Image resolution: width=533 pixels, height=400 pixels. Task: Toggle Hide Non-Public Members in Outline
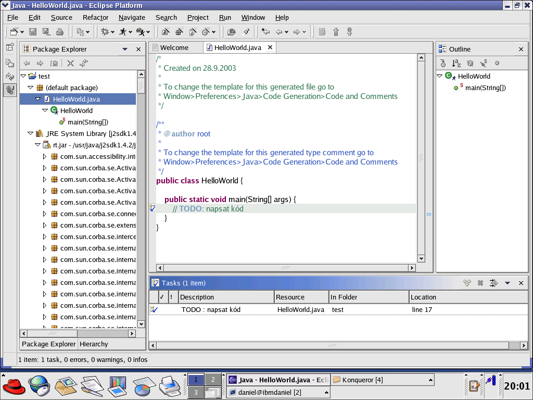coord(497,63)
